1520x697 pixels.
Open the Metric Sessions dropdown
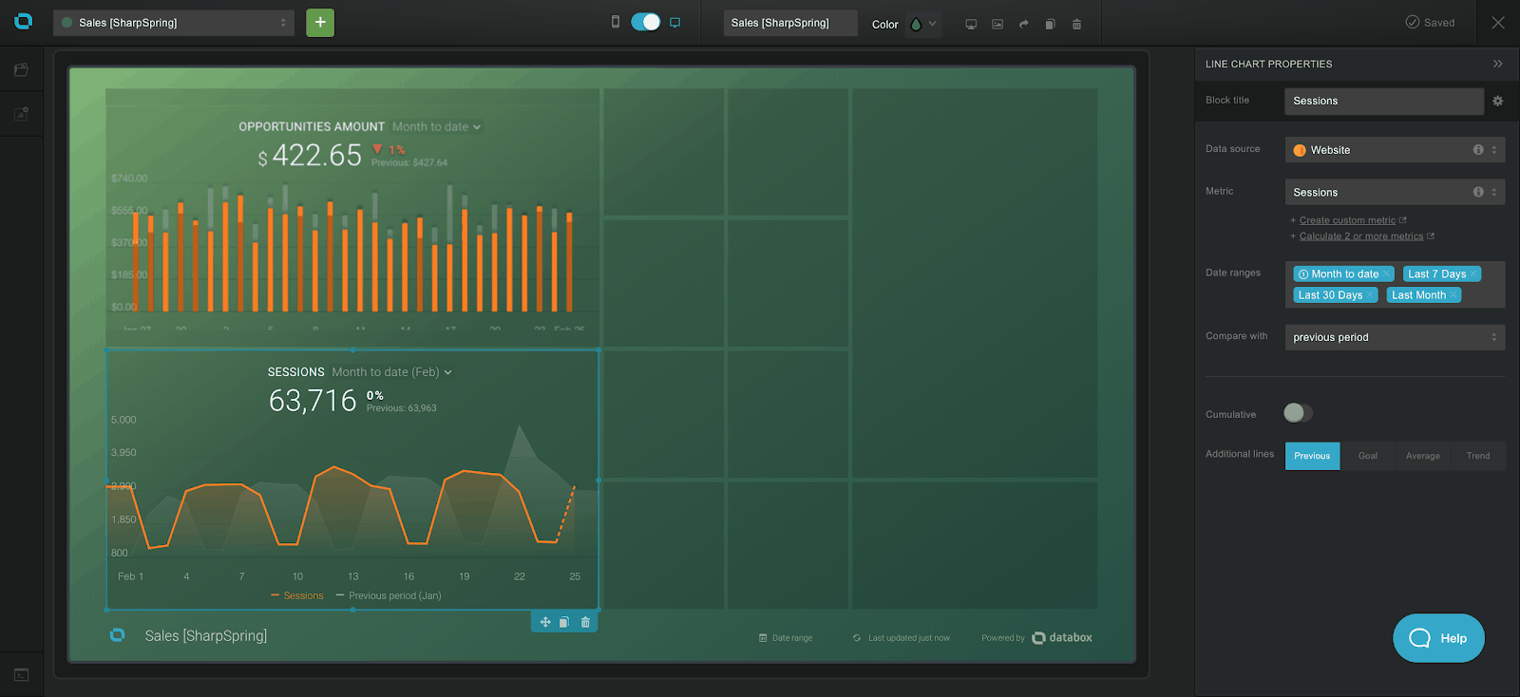(1395, 192)
